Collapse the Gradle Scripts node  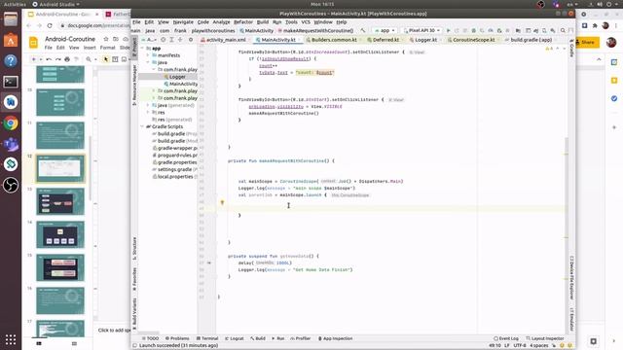click(x=143, y=127)
